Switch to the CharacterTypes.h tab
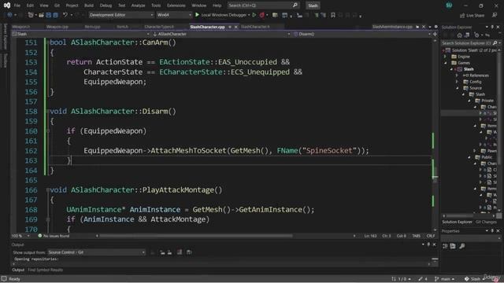 (x=159, y=27)
